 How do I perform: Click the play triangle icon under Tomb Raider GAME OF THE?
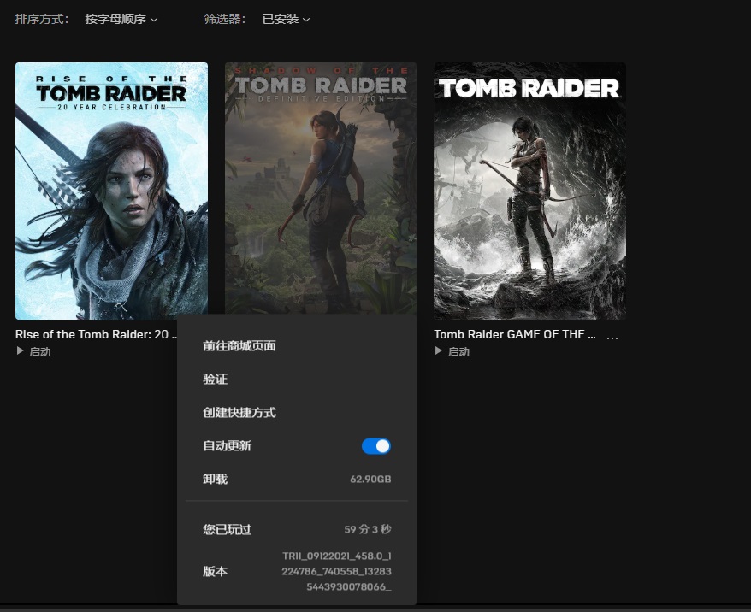(438, 351)
